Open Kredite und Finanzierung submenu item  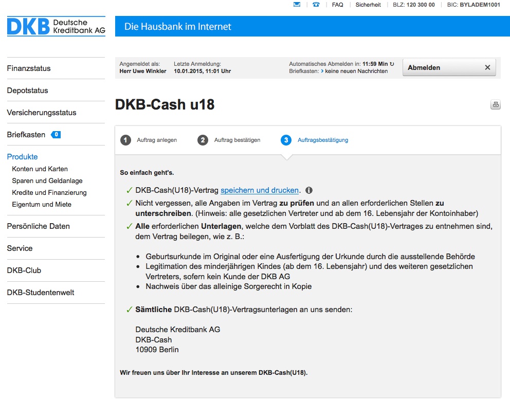click(x=49, y=192)
